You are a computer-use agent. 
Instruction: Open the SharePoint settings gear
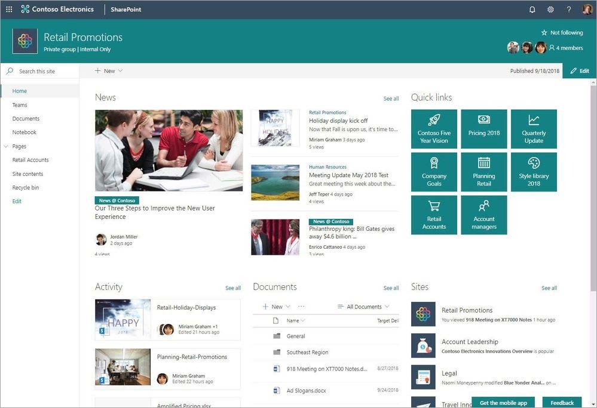click(550, 9)
